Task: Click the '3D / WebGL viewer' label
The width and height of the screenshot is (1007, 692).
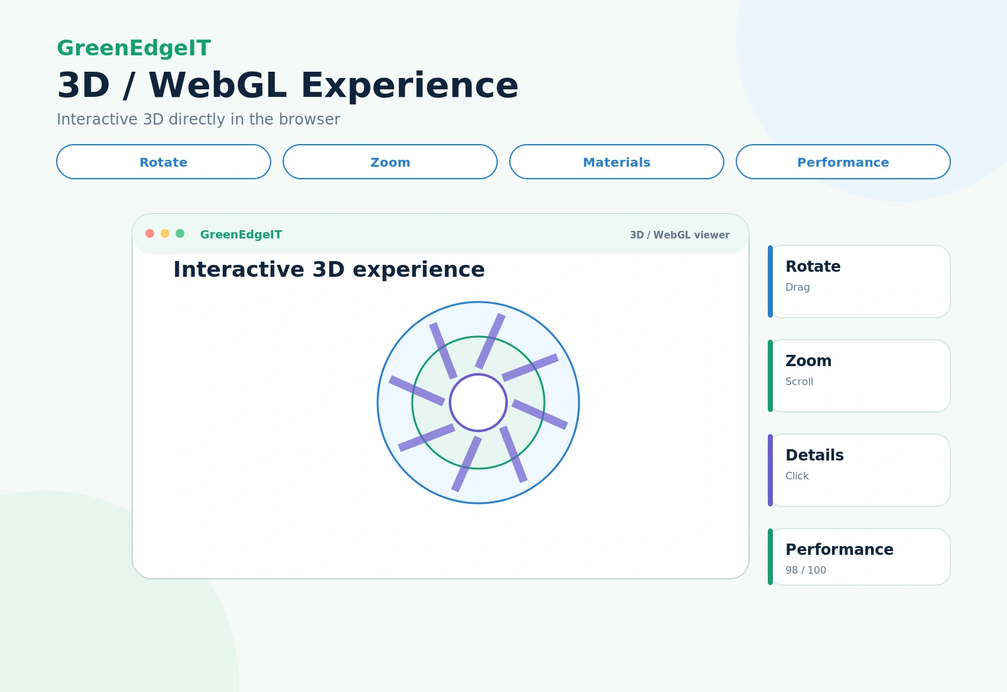Action: click(680, 235)
